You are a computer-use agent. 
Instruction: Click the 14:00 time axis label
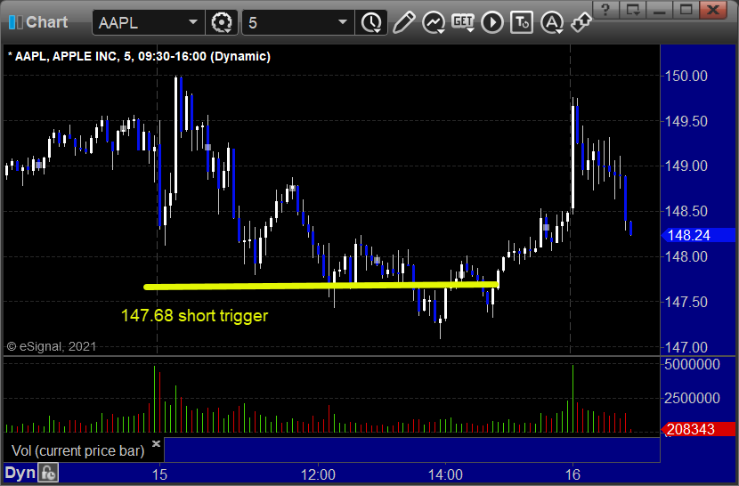click(x=445, y=474)
